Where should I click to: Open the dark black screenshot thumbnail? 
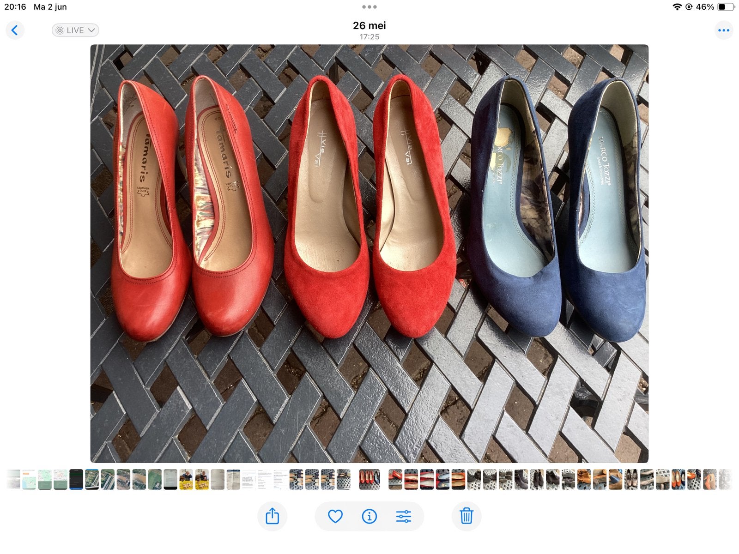click(76, 479)
